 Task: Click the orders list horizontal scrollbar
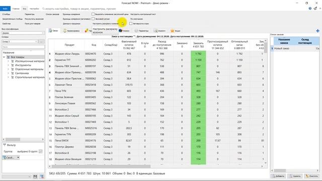[x=280, y=170]
